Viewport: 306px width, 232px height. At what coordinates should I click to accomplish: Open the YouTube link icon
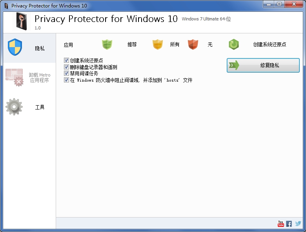pyautogui.click(x=280, y=224)
